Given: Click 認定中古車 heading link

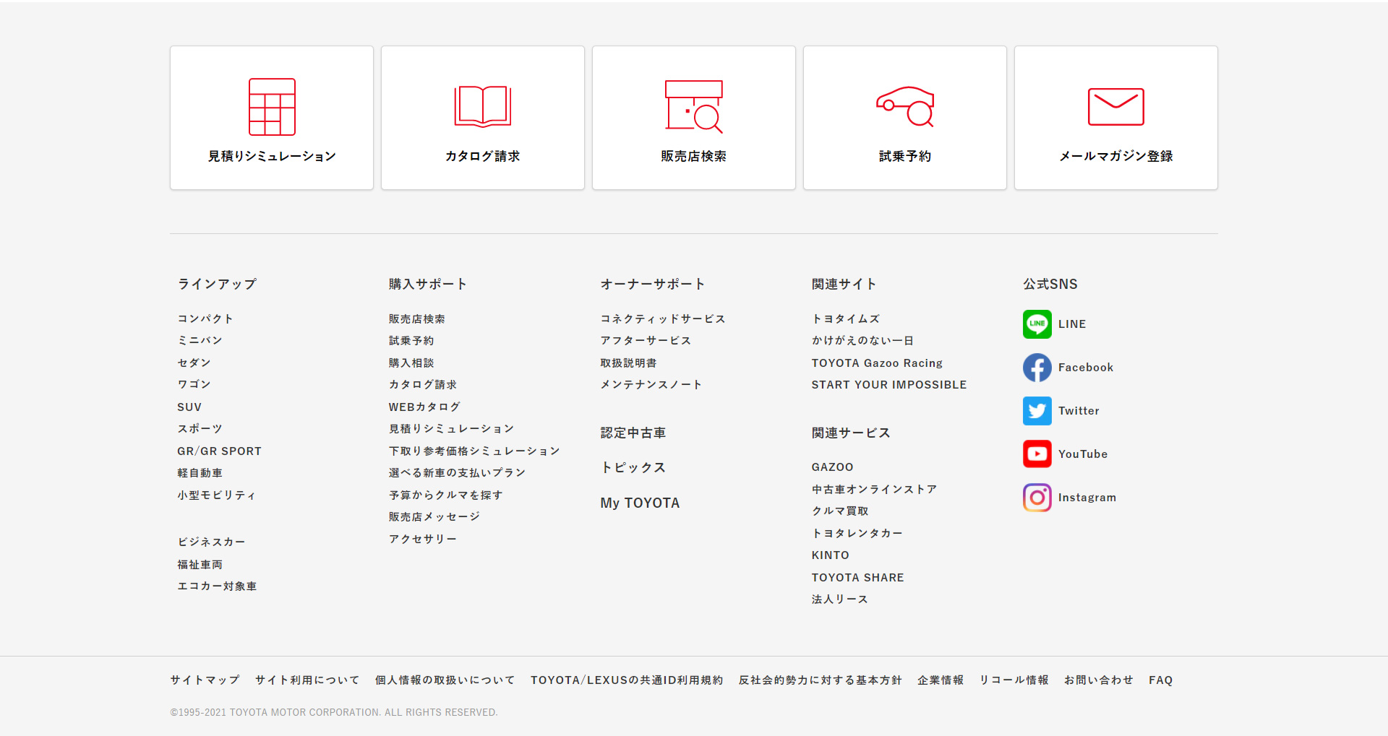Looking at the screenshot, I should [x=633, y=433].
